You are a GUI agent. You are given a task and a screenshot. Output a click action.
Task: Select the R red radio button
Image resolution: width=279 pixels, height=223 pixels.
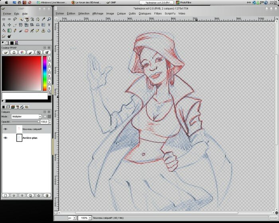pyautogui.click(x=49, y=76)
